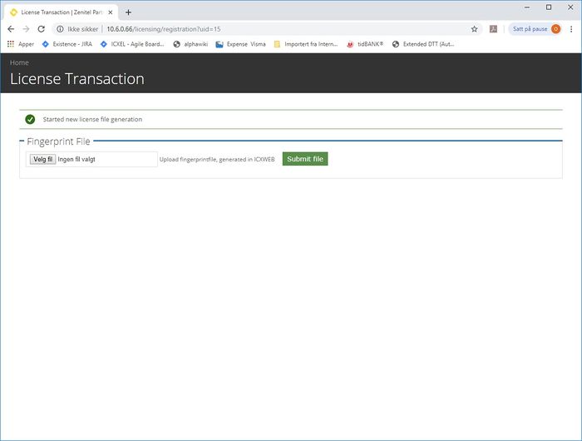Click the License Transaction page heading
This screenshot has width=582, height=441.
(77, 79)
